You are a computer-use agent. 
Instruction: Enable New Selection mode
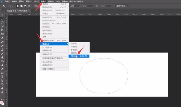pos(18,6)
